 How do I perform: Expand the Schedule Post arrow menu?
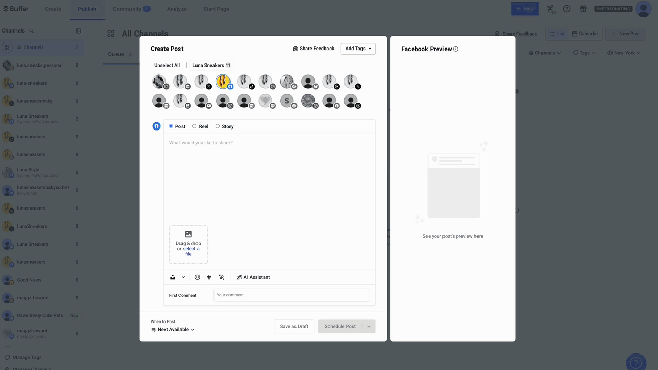[369, 326]
